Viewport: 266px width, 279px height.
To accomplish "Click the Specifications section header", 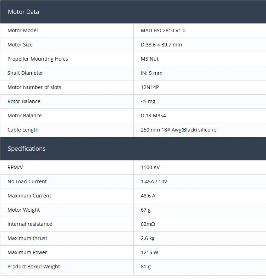I will 27,149.
